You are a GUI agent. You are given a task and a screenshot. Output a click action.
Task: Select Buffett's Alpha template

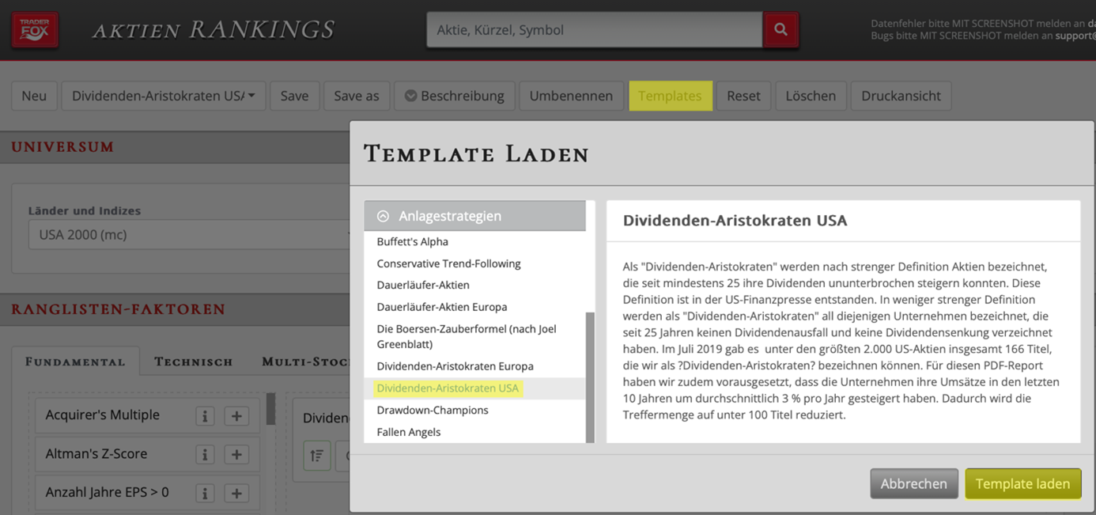point(413,242)
